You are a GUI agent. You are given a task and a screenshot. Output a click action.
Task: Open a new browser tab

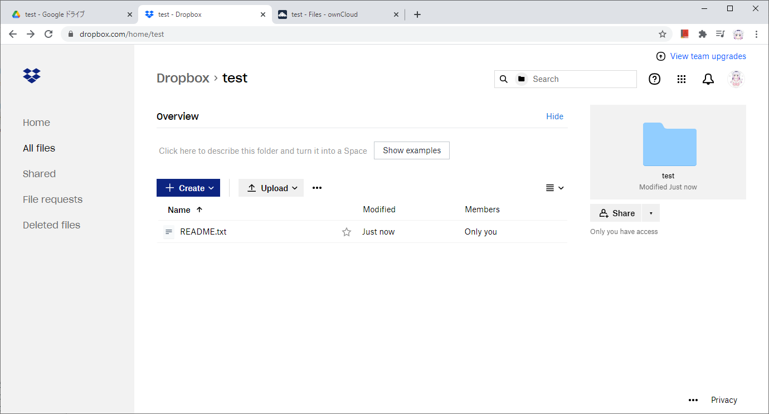[x=417, y=14]
